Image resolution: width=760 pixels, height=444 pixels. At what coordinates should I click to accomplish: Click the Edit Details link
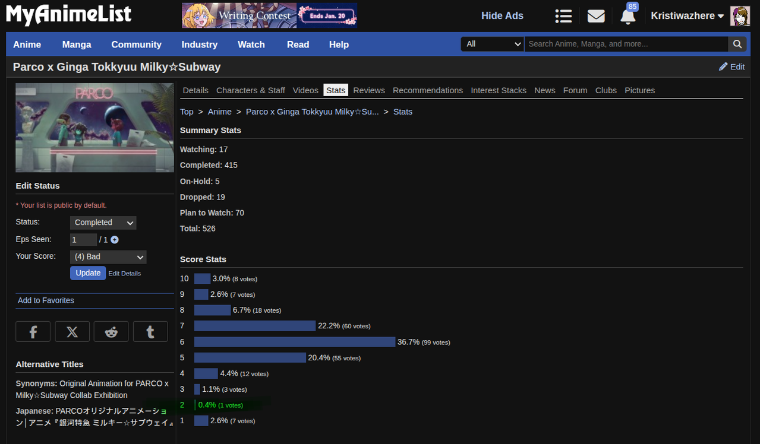pyautogui.click(x=125, y=274)
